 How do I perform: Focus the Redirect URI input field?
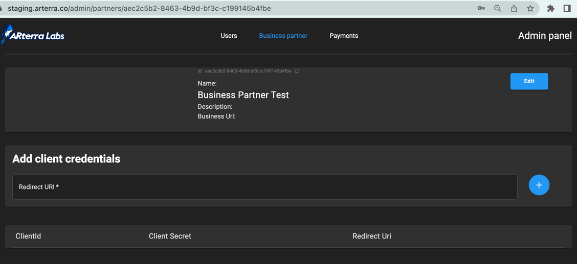click(x=265, y=187)
